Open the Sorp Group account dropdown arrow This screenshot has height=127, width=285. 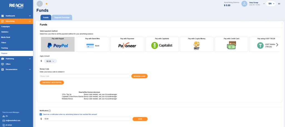click(264, 4)
